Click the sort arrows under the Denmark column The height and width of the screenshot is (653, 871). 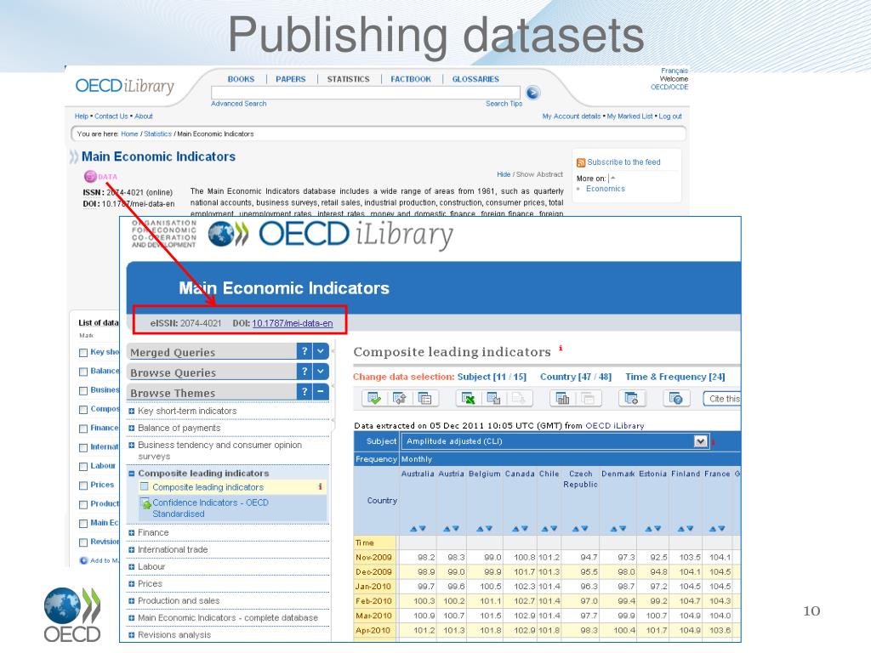coord(618,529)
